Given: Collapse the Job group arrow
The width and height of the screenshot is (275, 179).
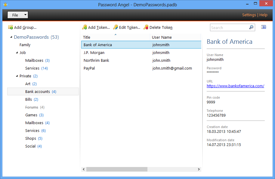Looking at the screenshot, I should click(x=17, y=52).
